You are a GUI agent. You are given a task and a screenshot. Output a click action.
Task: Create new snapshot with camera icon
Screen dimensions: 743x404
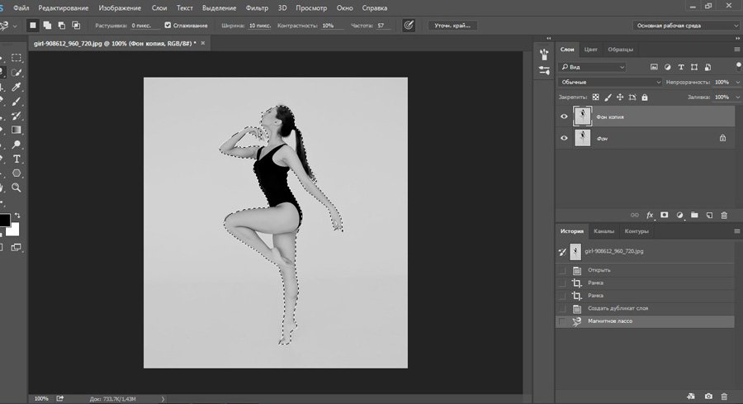point(708,397)
